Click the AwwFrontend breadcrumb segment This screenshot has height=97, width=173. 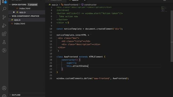(71, 5)
